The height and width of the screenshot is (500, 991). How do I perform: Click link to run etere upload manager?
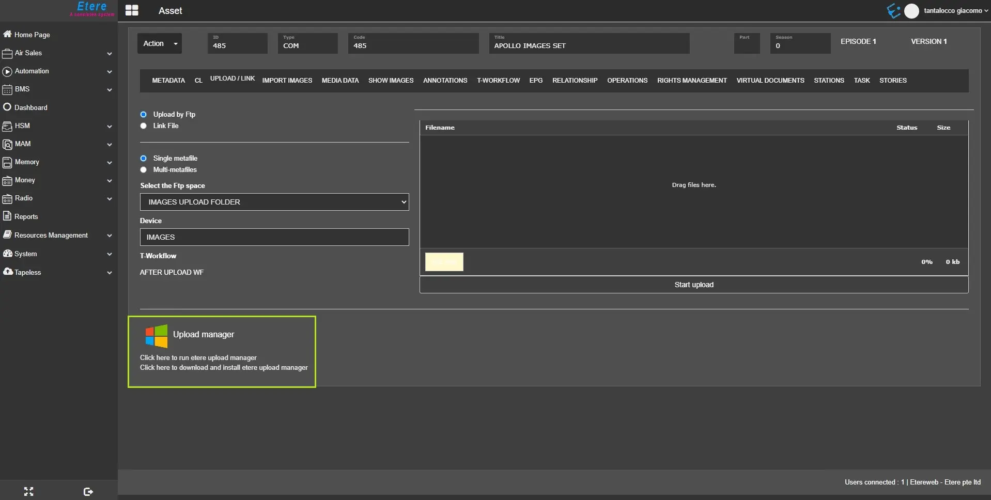click(198, 357)
